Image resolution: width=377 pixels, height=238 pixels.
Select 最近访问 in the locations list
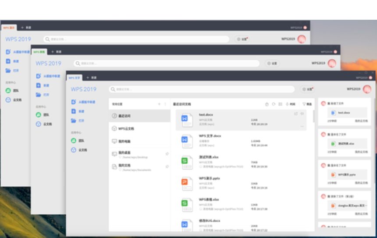140,116
